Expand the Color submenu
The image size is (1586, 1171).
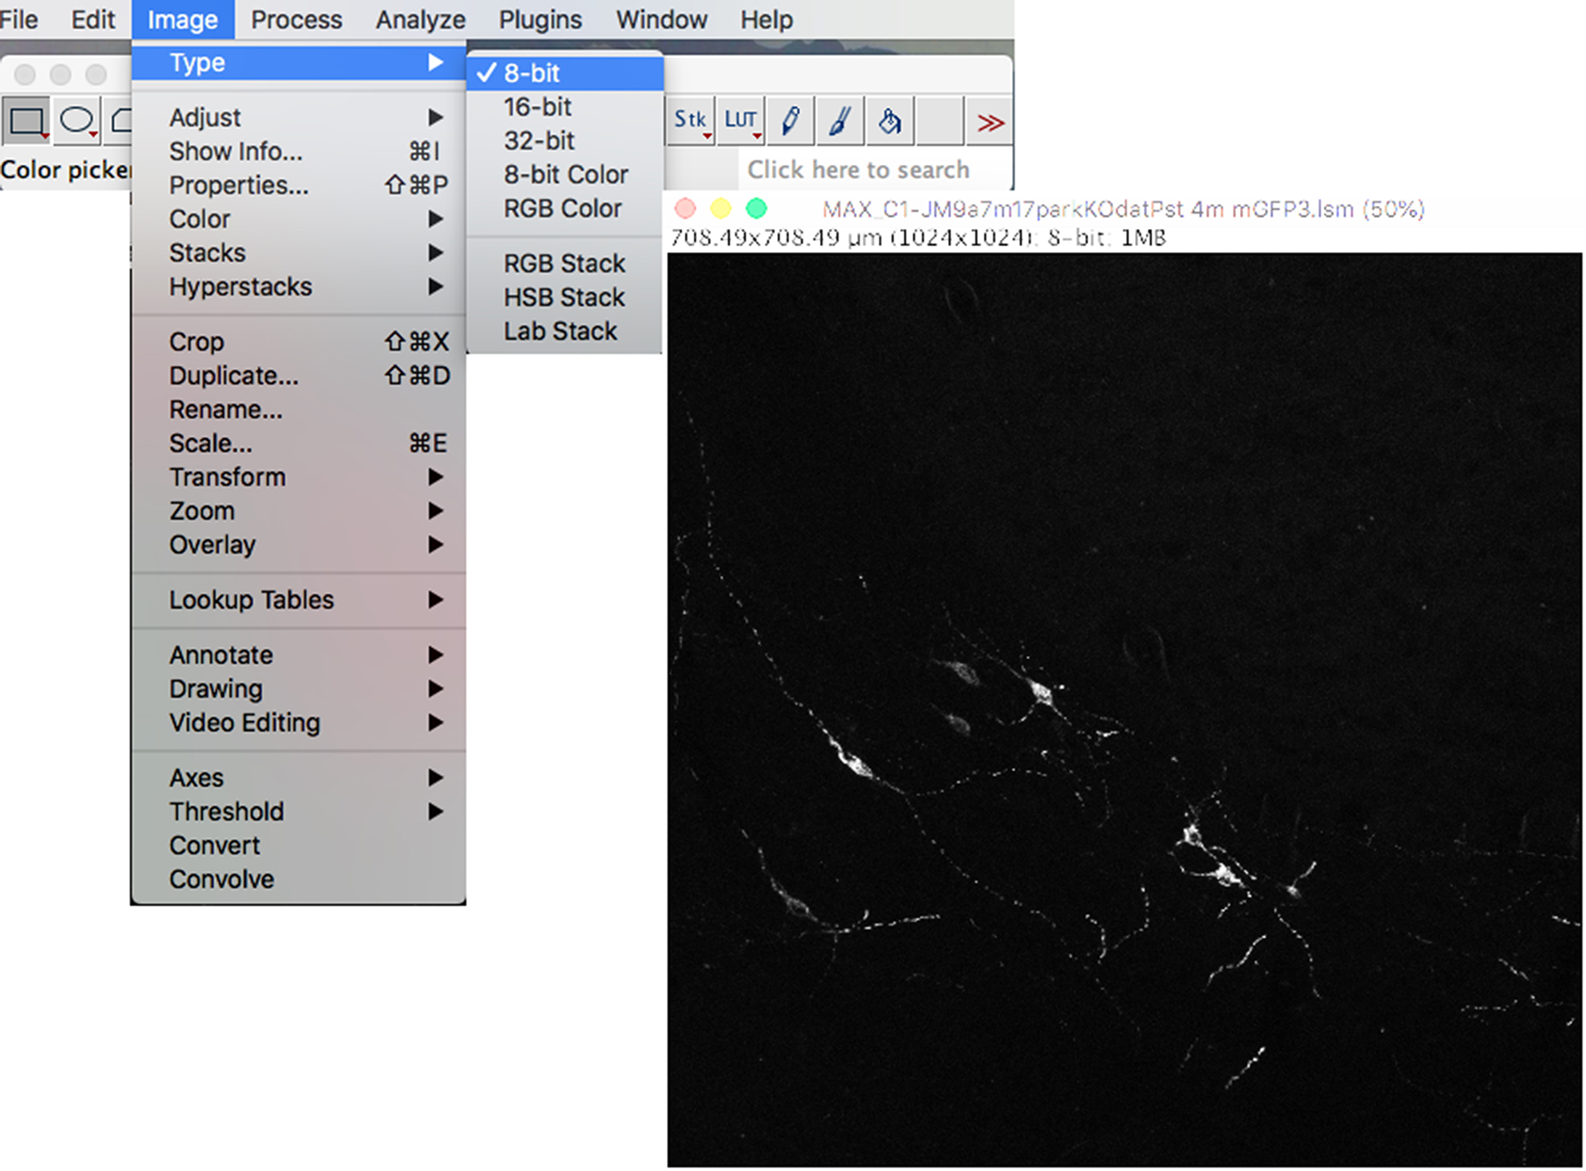299,219
